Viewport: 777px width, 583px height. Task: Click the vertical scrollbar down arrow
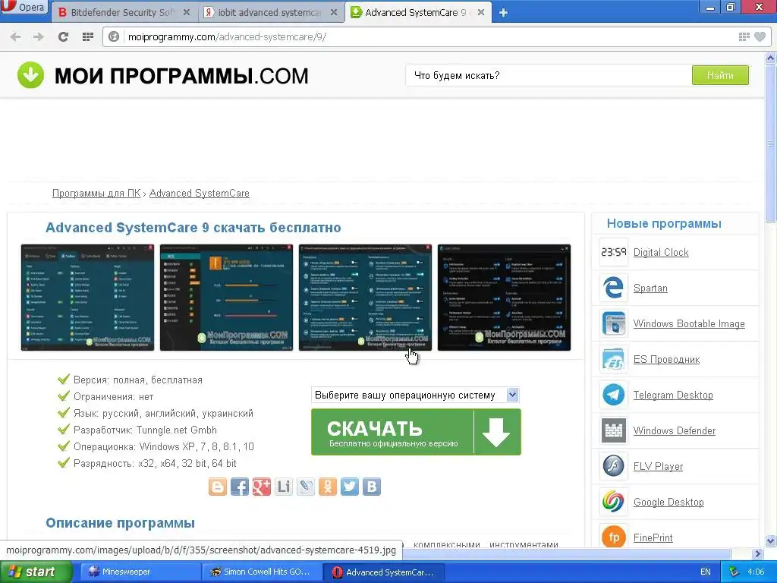[771, 540]
